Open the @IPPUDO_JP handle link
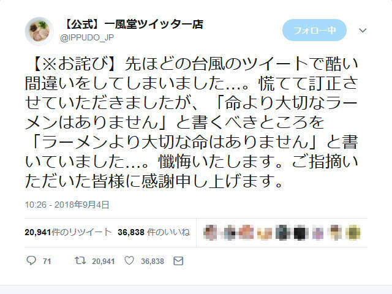The height and width of the screenshot is (294, 392). [x=87, y=38]
